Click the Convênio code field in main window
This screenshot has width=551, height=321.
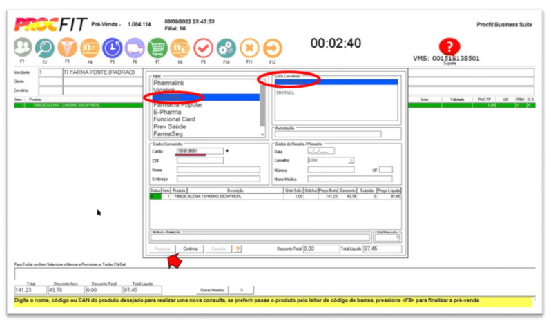[50, 90]
